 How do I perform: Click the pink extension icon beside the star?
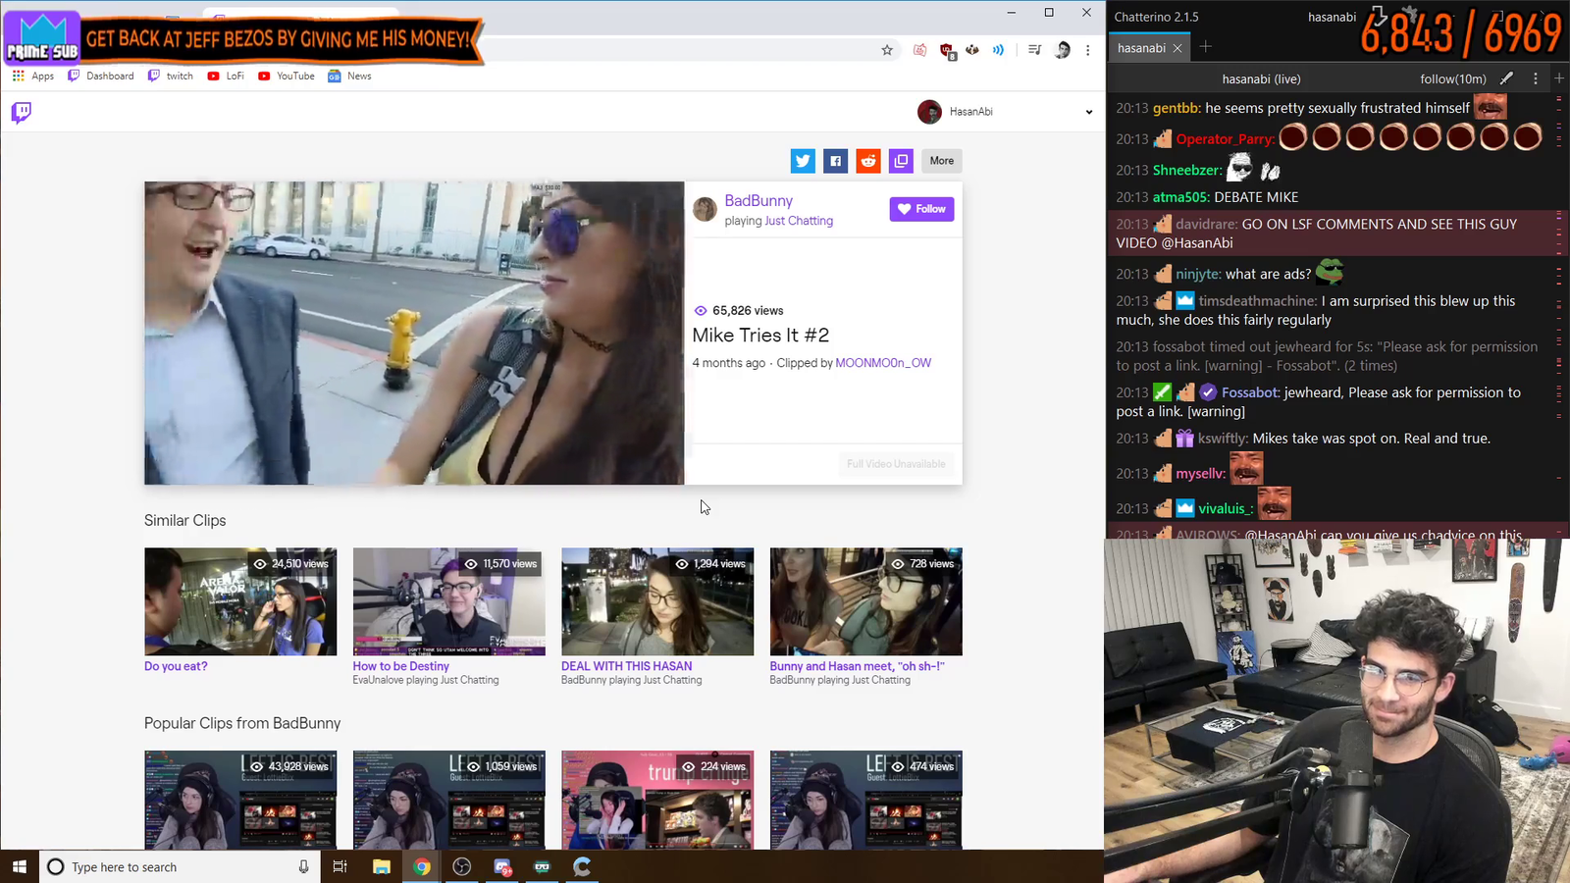(919, 50)
